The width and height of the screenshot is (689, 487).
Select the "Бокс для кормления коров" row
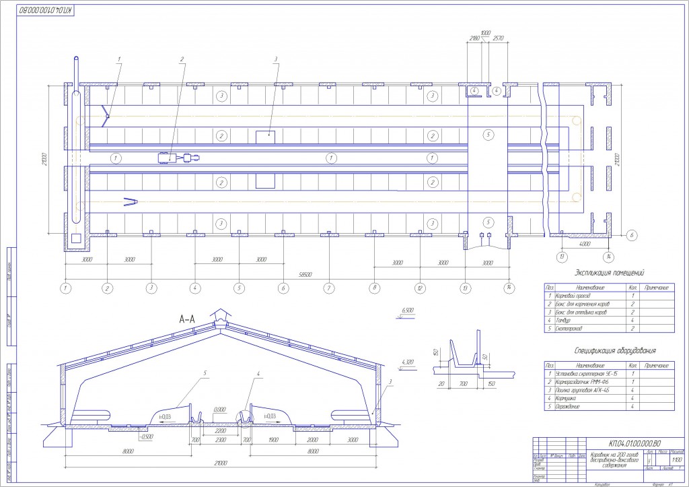pyautogui.click(x=609, y=304)
